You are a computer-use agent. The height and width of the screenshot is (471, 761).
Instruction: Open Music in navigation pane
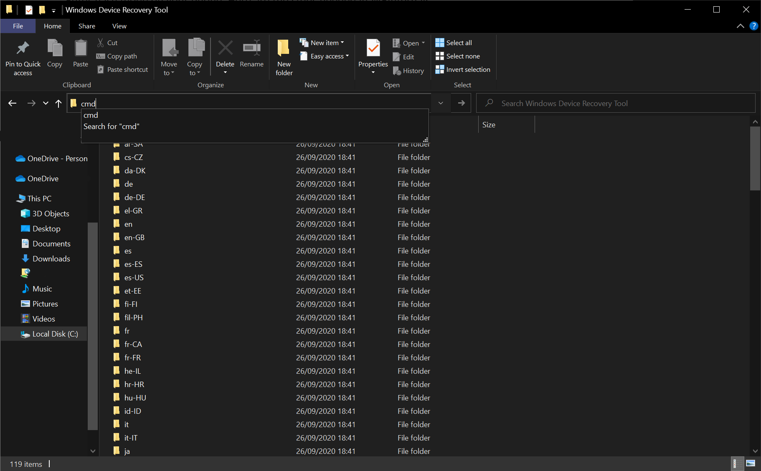36,289
